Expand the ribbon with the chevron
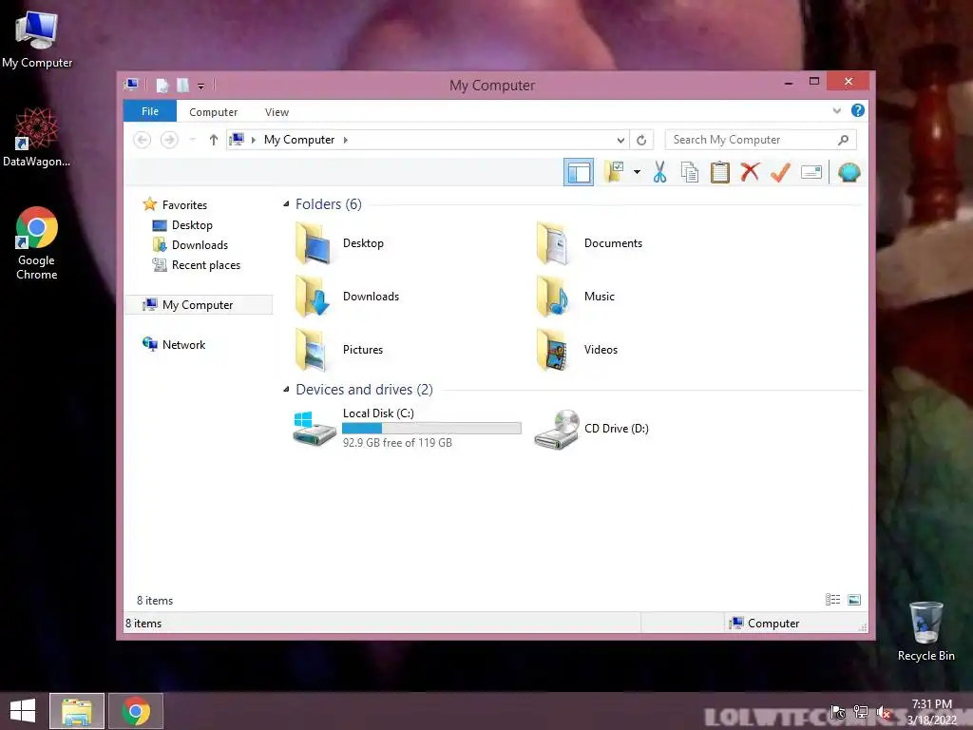This screenshot has height=730, width=973. click(836, 110)
